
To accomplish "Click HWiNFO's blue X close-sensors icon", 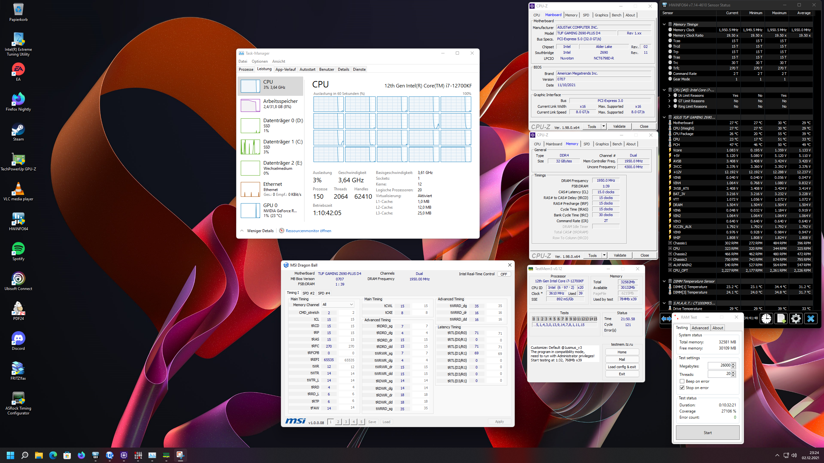I will 811,318.
